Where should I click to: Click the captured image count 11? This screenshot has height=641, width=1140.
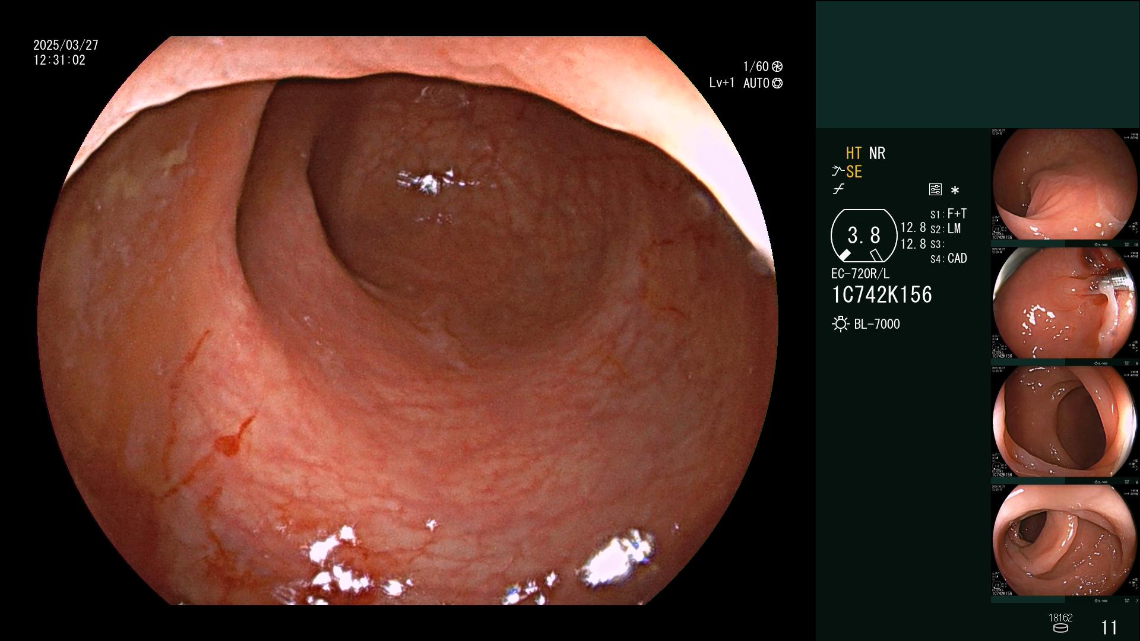tap(1109, 628)
